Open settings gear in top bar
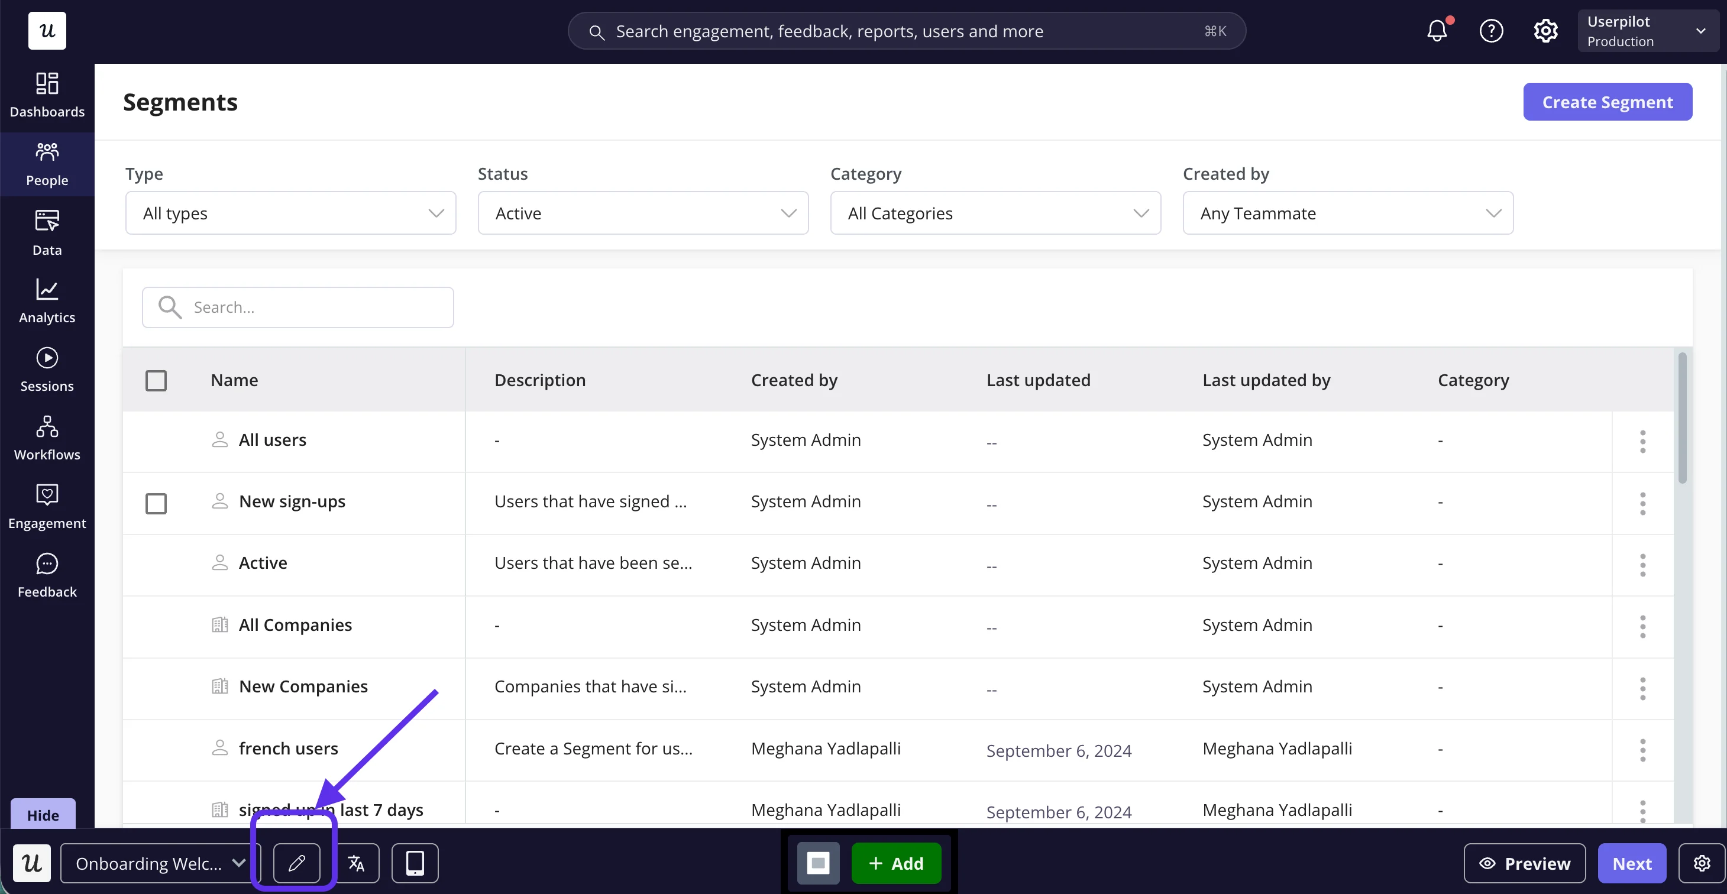1727x894 pixels. coord(1545,31)
